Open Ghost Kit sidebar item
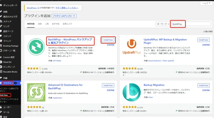This screenshot has width=214, height=118. click(7, 62)
